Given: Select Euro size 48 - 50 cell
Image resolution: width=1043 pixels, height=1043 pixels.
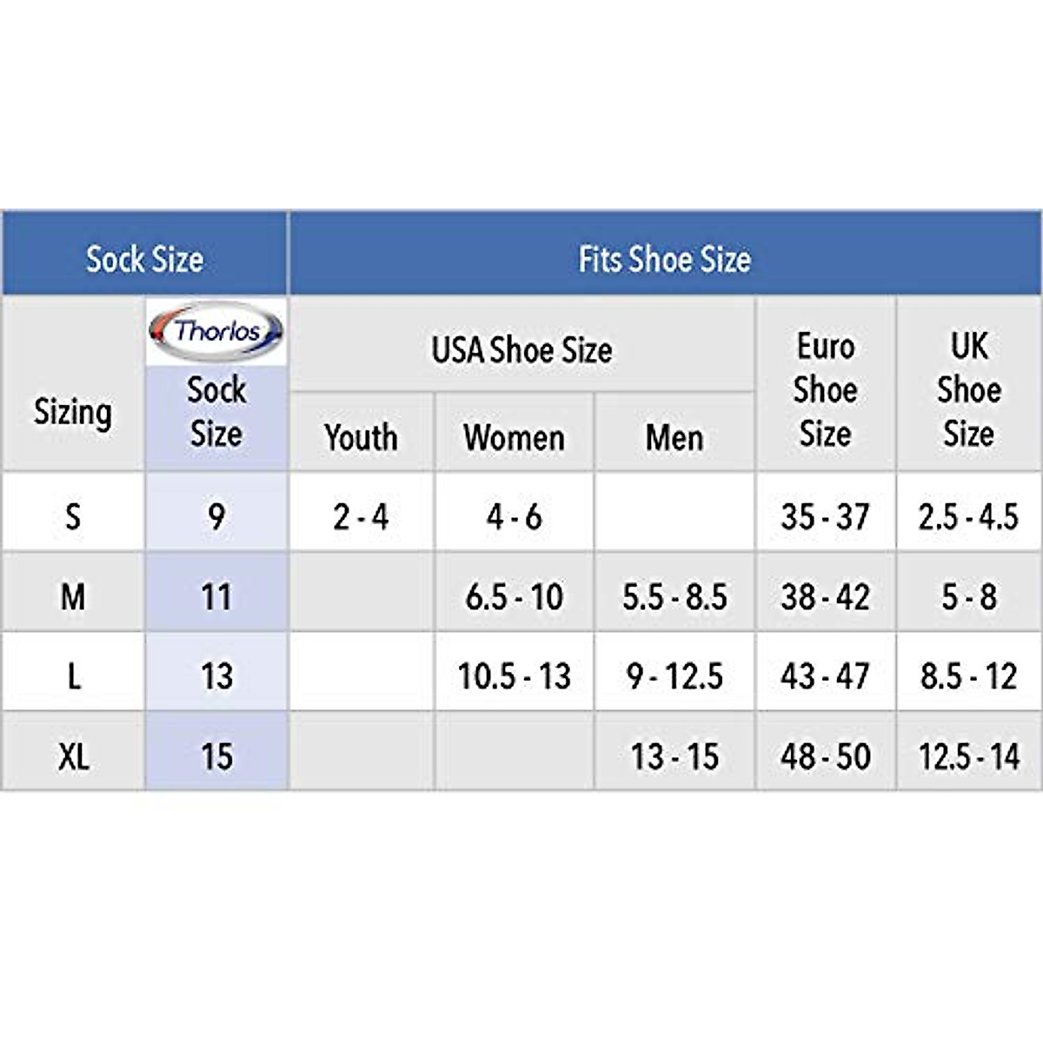Looking at the screenshot, I should click(x=825, y=756).
